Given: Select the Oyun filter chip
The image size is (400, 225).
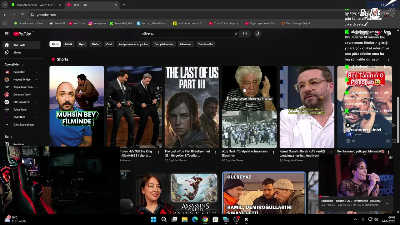Looking at the screenshot, I should [82, 44].
